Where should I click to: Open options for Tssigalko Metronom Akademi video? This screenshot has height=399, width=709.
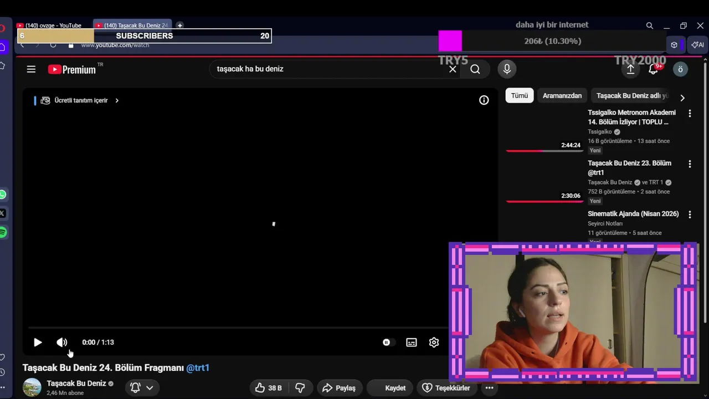tap(690, 113)
